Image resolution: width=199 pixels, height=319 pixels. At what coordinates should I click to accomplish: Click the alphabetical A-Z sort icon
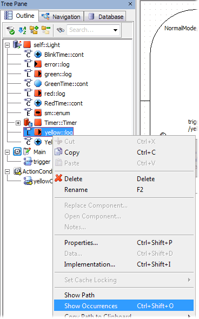22,30
